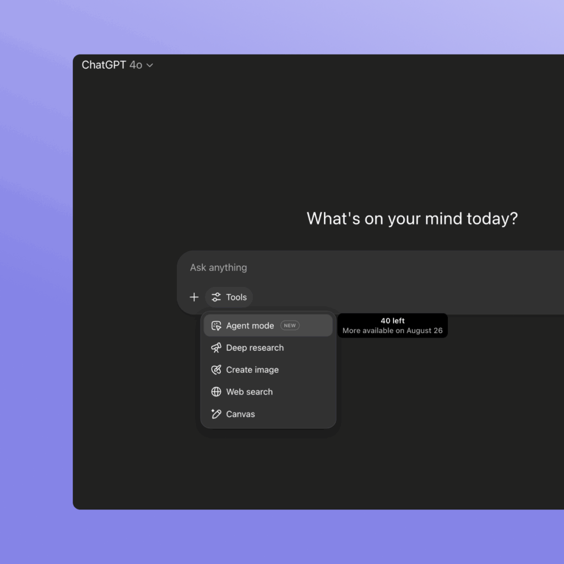Enable Web search from the Tools menu
564x564 pixels.
click(x=268, y=392)
